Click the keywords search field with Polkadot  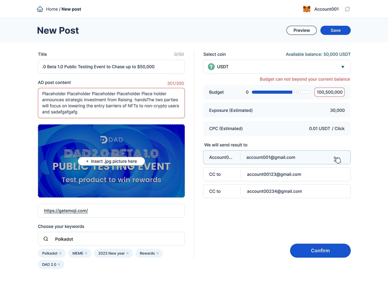tap(111, 239)
